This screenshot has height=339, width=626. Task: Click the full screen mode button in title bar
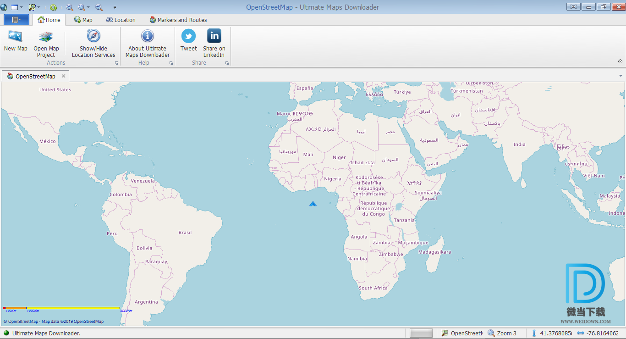point(573,7)
